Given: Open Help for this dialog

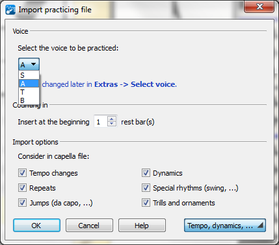Looking at the screenshot, I should pos(142,226).
